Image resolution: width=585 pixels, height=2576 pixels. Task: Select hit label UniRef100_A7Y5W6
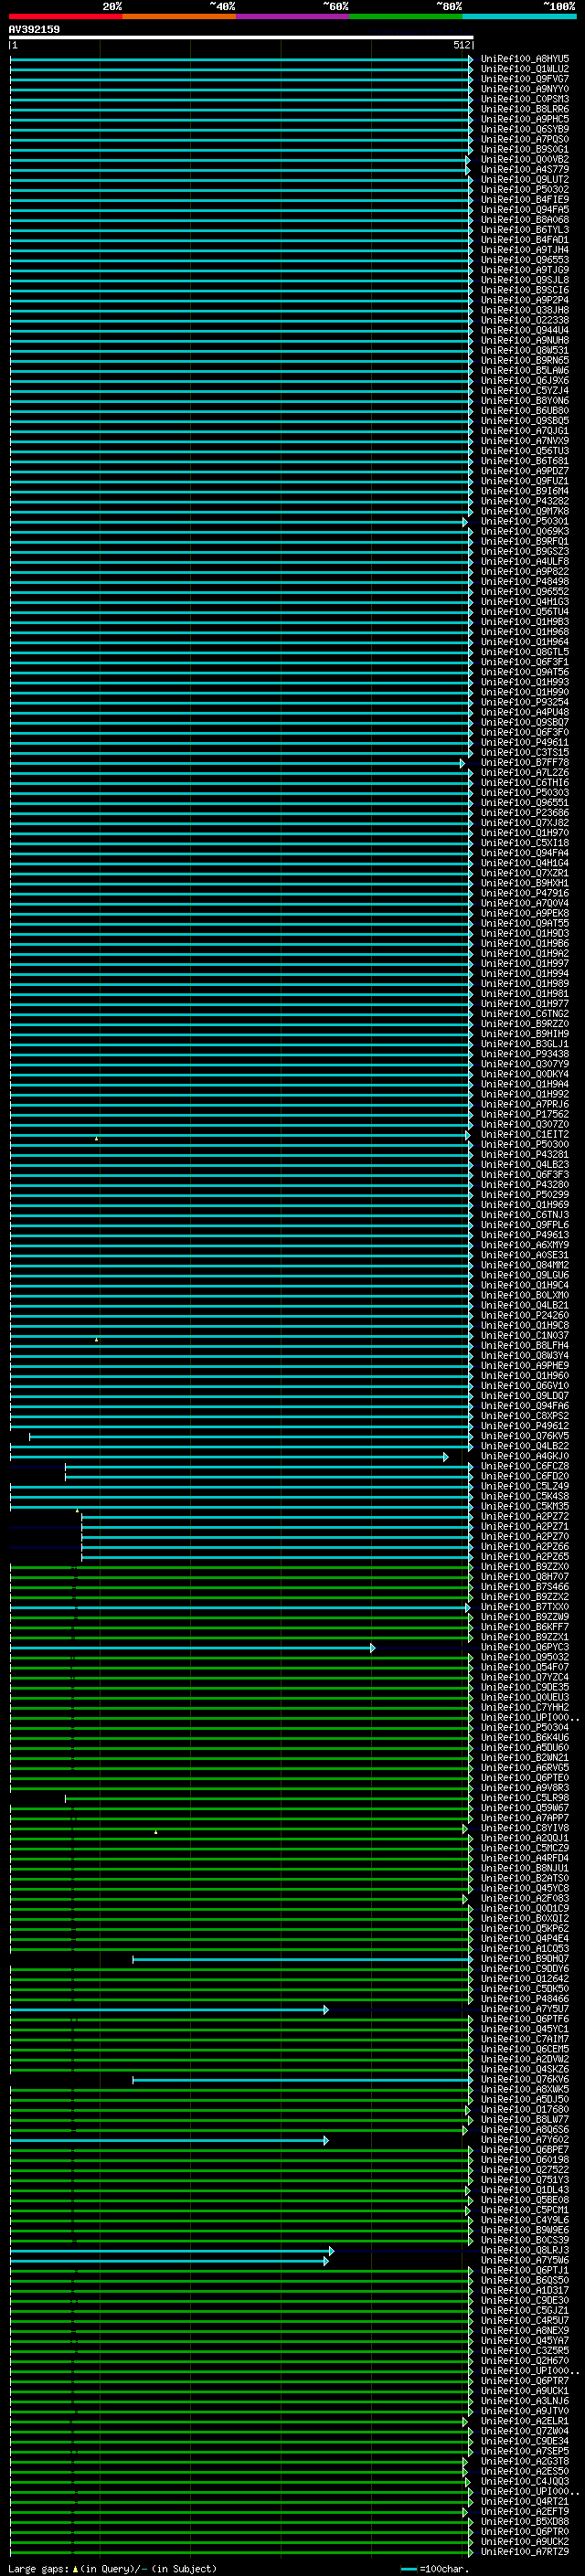click(x=525, y=2260)
